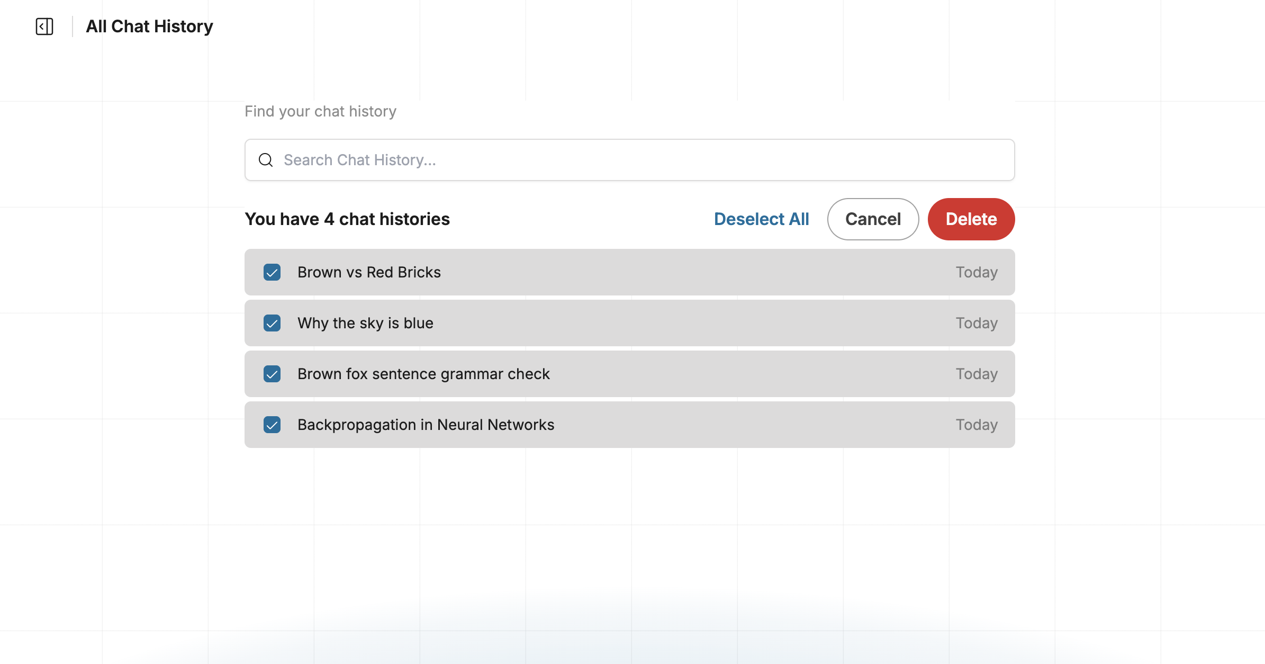The image size is (1265, 664).
Task: Click the You have 4 chat histories text
Action: 347,219
